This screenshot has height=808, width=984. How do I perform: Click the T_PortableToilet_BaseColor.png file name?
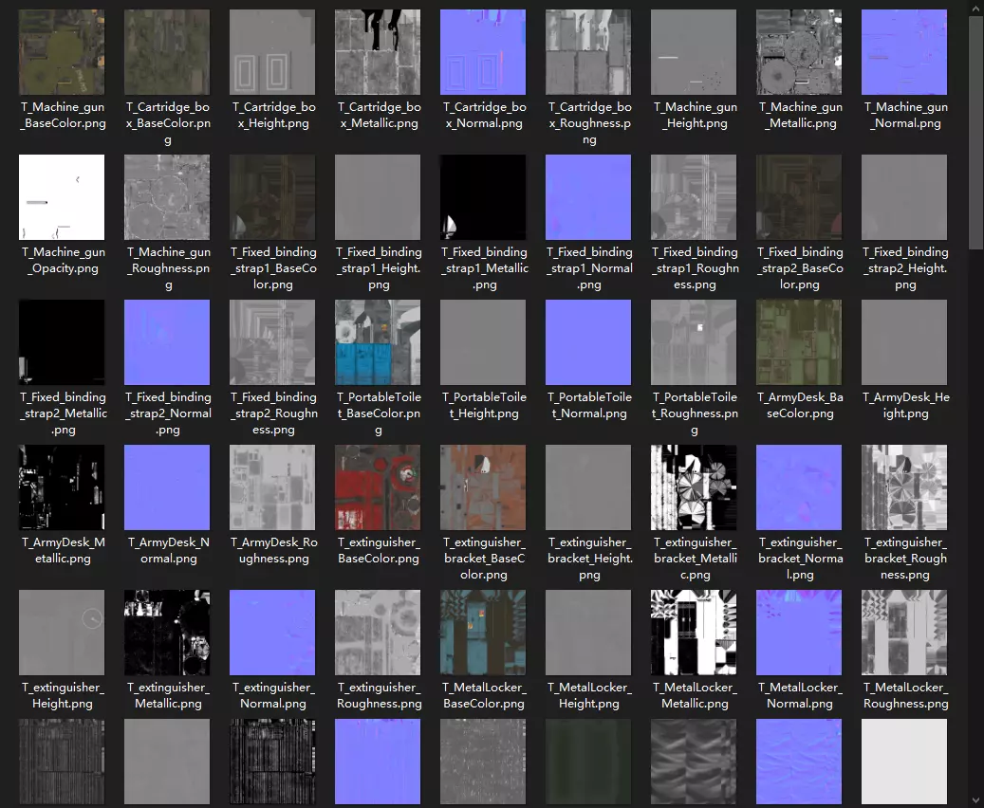[x=379, y=413]
